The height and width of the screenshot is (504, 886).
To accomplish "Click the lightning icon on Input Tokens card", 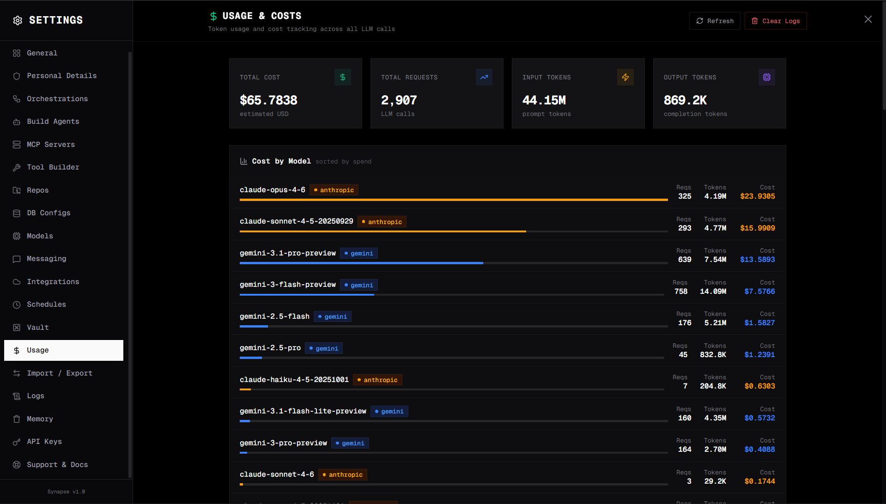I will (x=625, y=77).
